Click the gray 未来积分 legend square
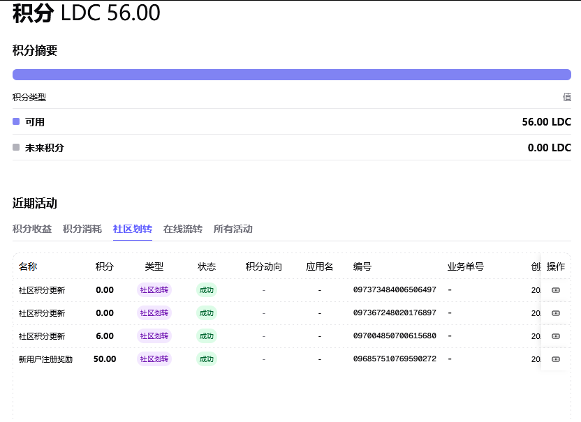This screenshot has height=422, width=581. pyautogui.click(x=16, y=147)
